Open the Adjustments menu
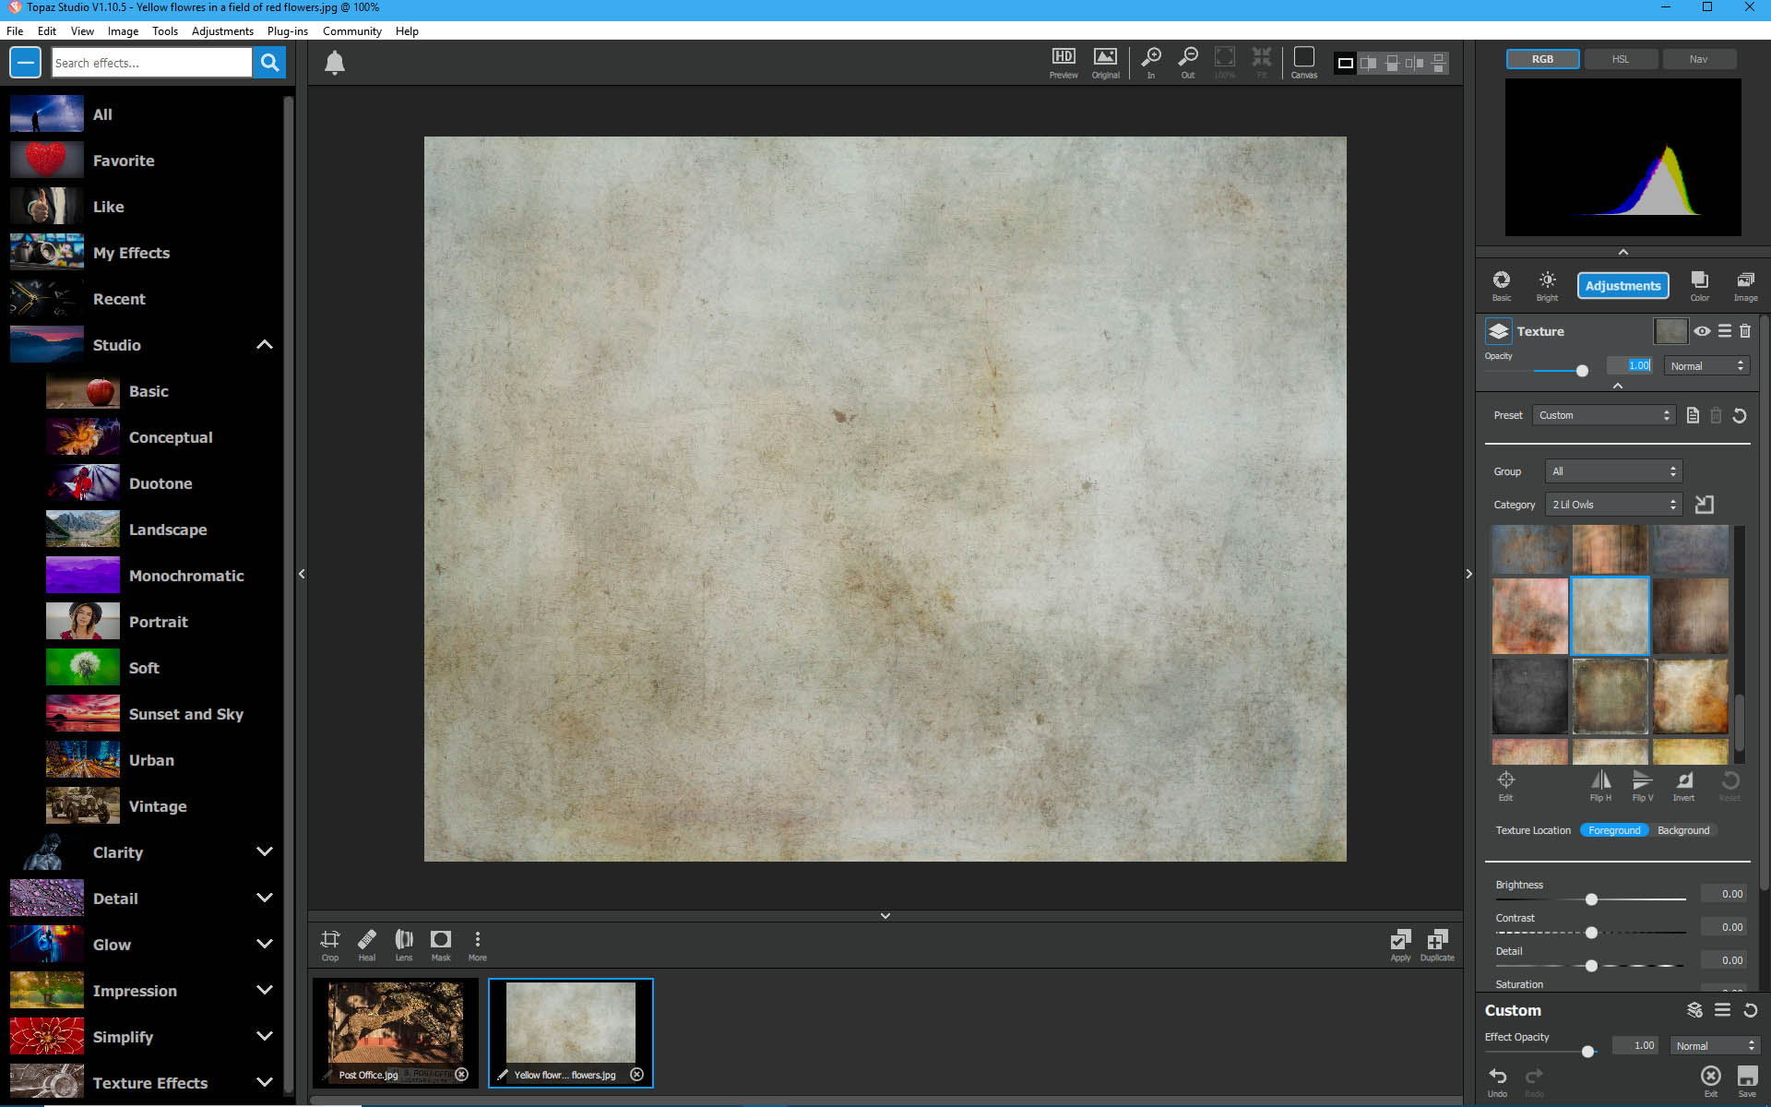 point(222,30)
